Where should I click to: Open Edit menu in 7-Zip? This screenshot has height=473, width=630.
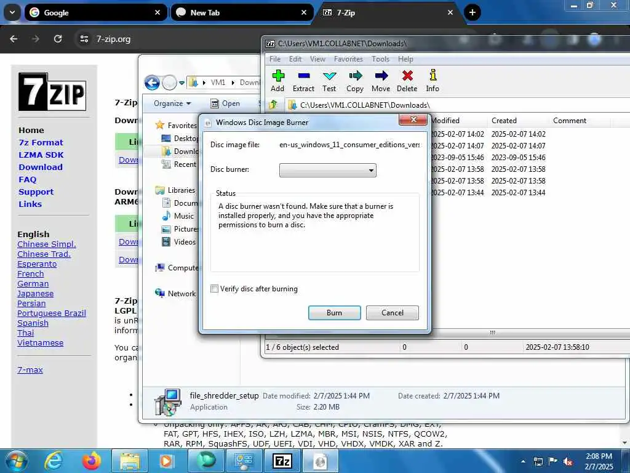coord(295,59)
